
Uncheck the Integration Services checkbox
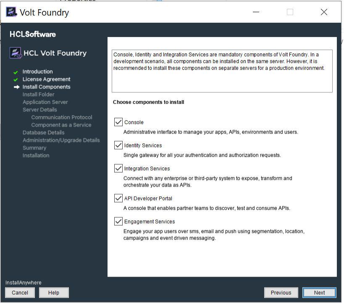[x=118, y=169]
